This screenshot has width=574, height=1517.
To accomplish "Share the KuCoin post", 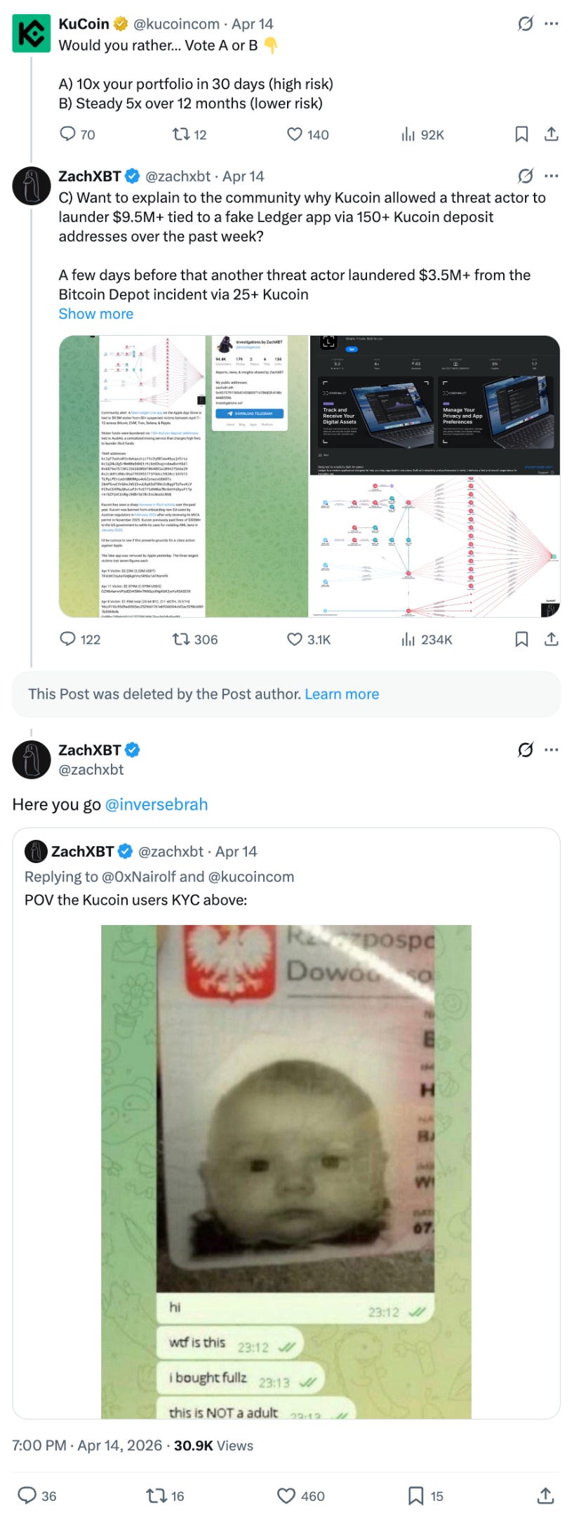I will (x=552, y=134).
